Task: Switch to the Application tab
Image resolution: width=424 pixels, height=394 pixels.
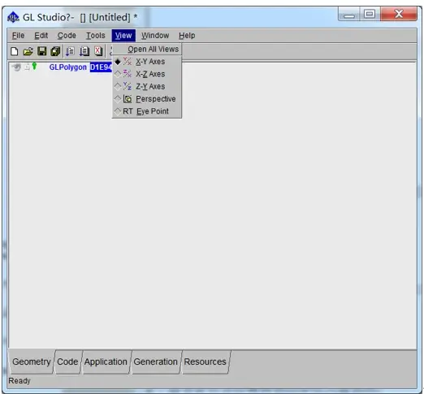Action: (106, 362)
